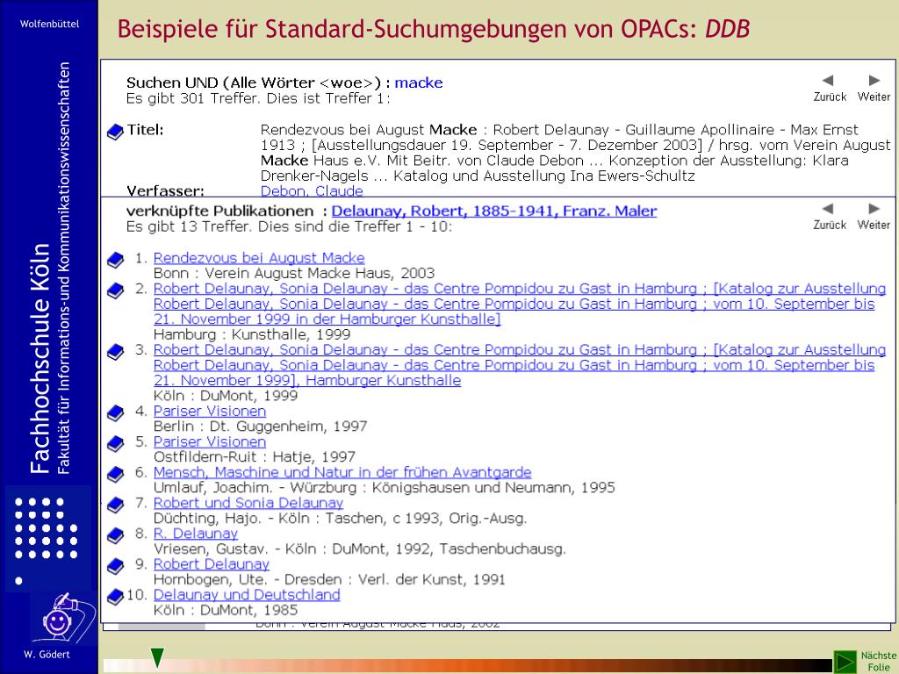
Task: Open Mensch, Maschine und Natur link
Action: pos(342,472)
